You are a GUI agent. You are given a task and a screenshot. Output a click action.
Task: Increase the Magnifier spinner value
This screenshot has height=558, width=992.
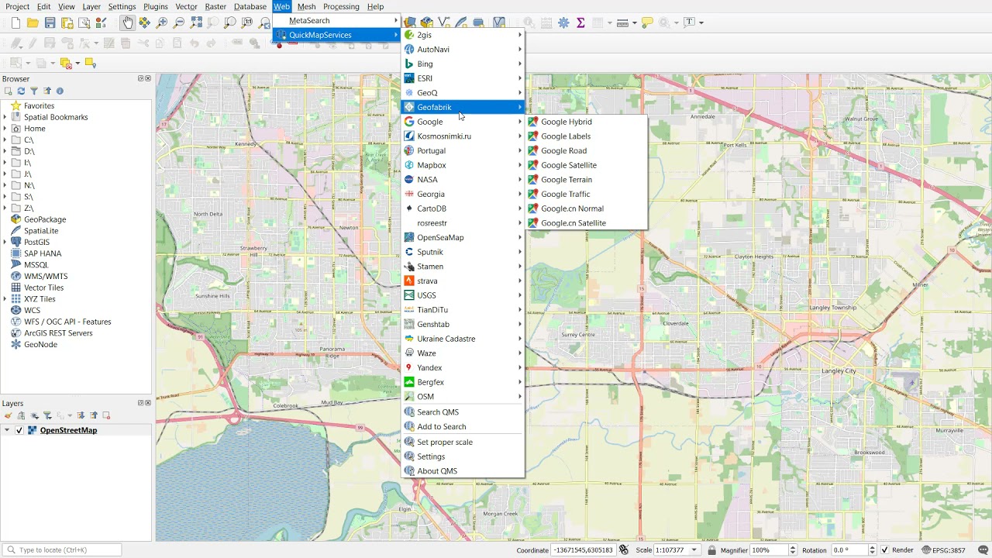pos(792,547)
